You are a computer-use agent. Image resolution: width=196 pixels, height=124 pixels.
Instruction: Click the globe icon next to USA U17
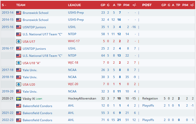coord(19,41)
